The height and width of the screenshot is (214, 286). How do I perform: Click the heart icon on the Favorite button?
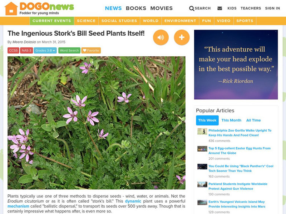84,50
